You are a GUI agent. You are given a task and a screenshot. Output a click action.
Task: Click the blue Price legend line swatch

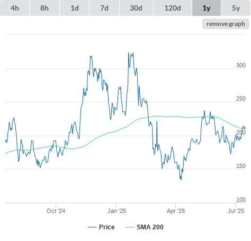click(92, 227)
